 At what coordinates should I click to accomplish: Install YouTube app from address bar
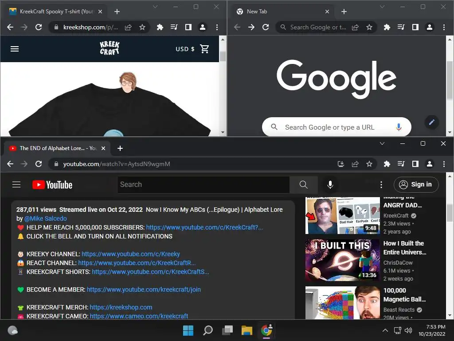341,164
